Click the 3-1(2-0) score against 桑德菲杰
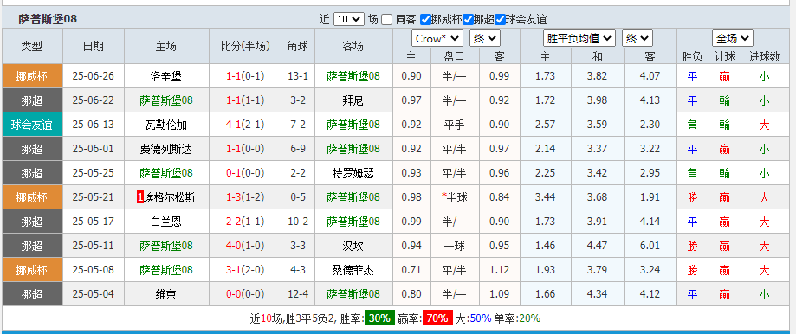 tap(245, 270)
